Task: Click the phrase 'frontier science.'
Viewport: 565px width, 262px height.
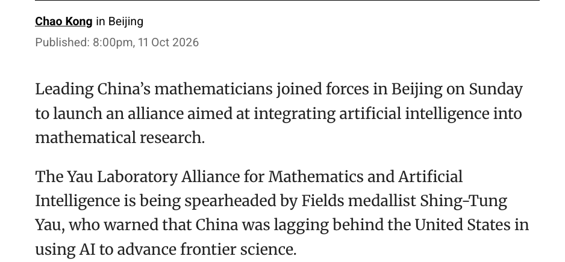Action: (x=238, y=249)
